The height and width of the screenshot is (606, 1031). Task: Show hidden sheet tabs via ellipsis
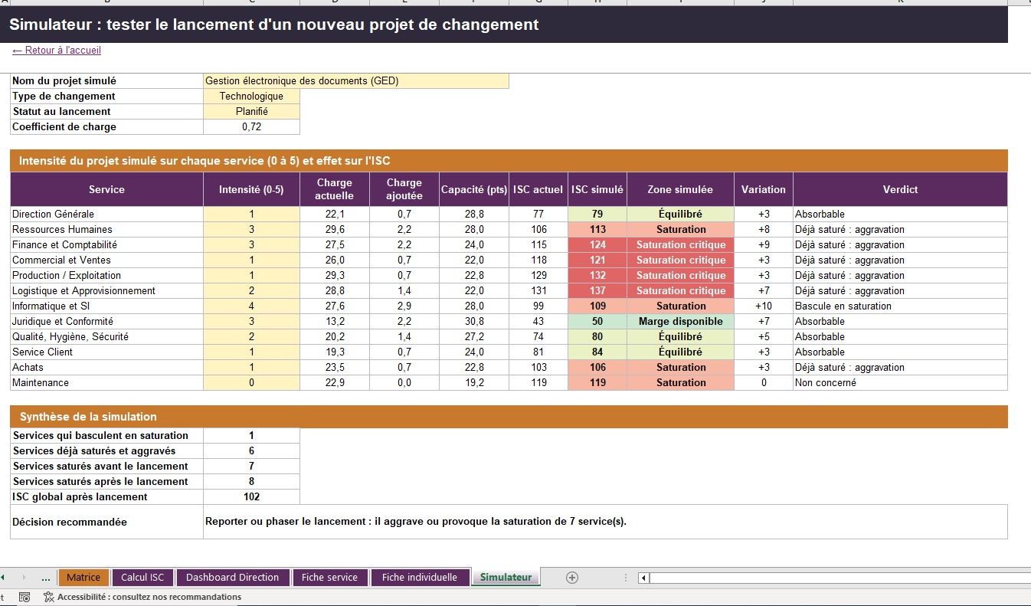click(x=45, y=578)
